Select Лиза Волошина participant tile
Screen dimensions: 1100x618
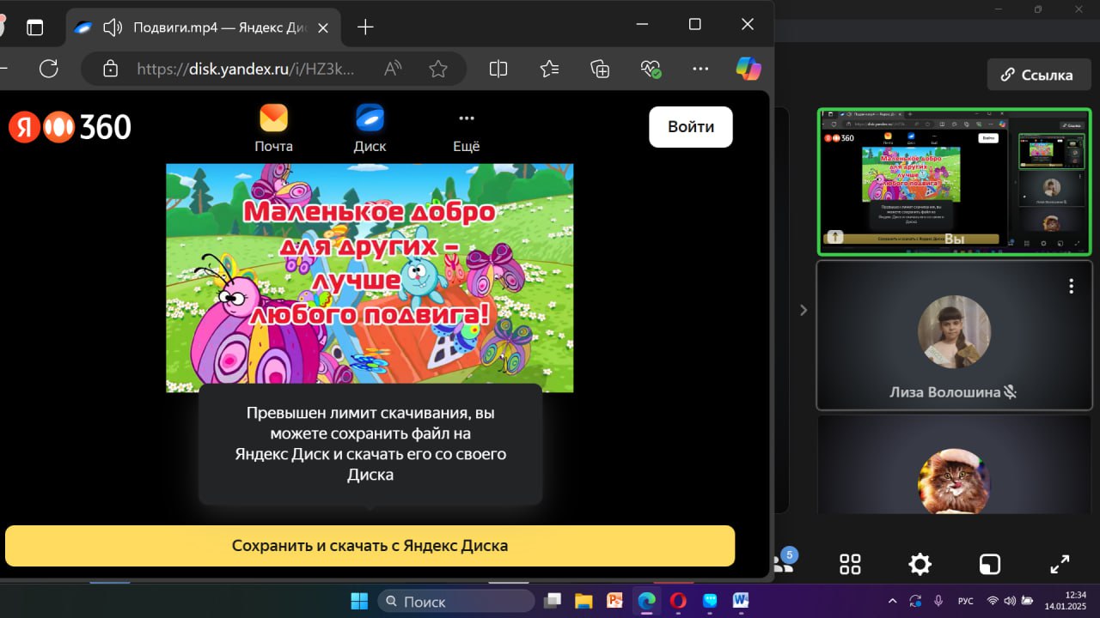[954, 336]
